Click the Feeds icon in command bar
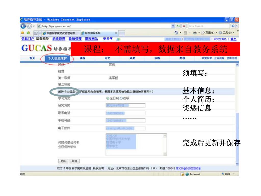Viewport: 261px width, 196px height. (x=185, y=33)
